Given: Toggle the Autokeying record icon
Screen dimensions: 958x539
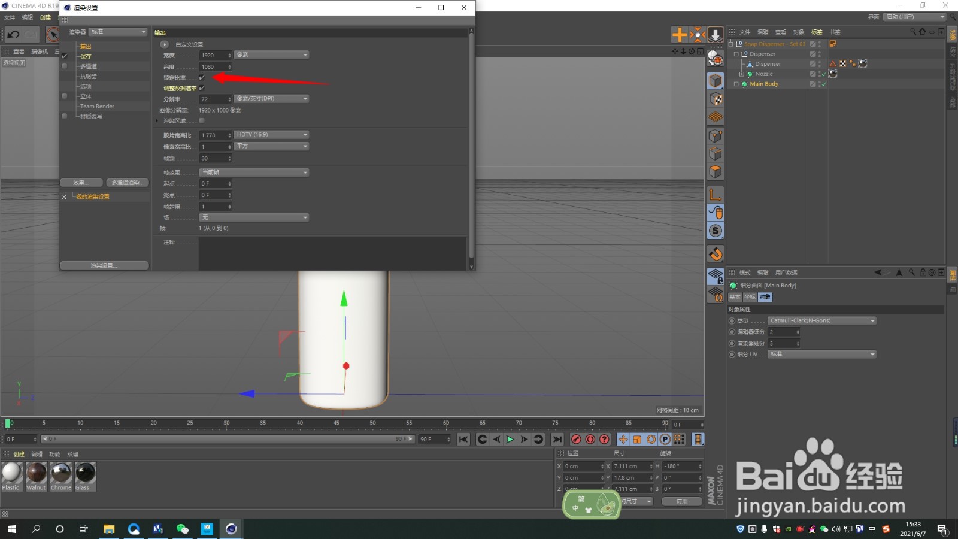Looking at the screenshot, I should pyautogui.click(x=590, y=439).
